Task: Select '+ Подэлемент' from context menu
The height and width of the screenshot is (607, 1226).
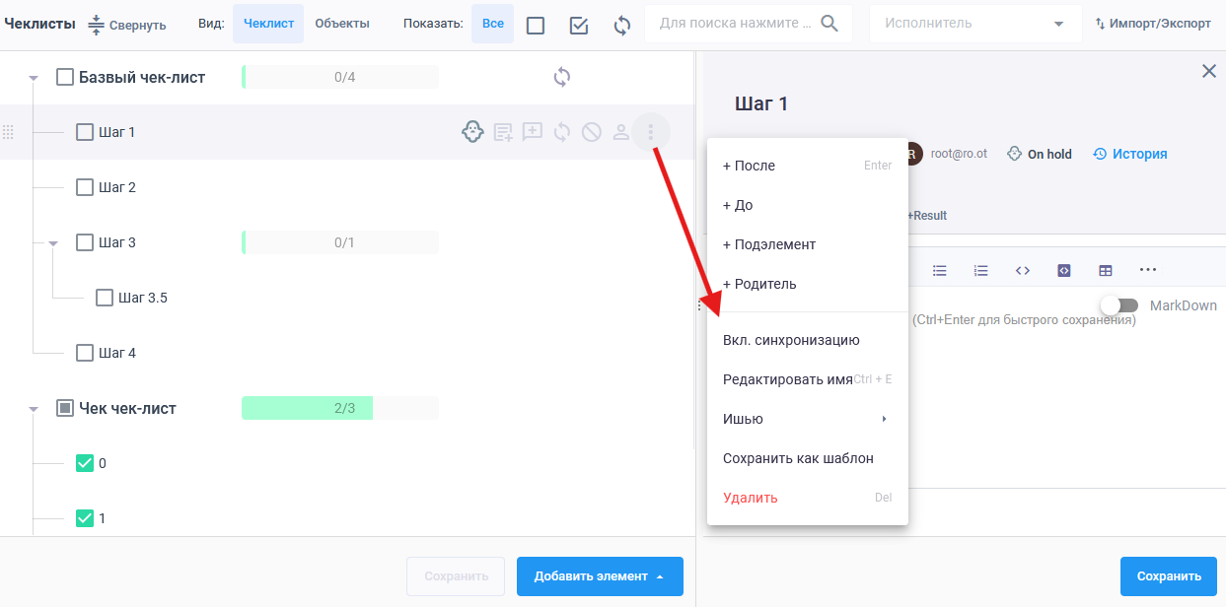Action: pyautogui.click(x=769, y=244)
